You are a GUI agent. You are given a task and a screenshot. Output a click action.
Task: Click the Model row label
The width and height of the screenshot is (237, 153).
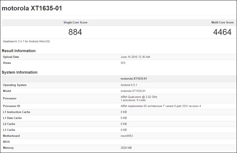pos(7,91)
